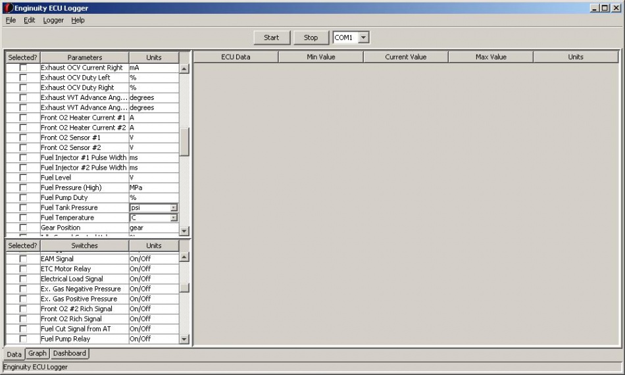Click the Switches column header
The width and height of the screenshot is (625, 375).
coord(84,245)
